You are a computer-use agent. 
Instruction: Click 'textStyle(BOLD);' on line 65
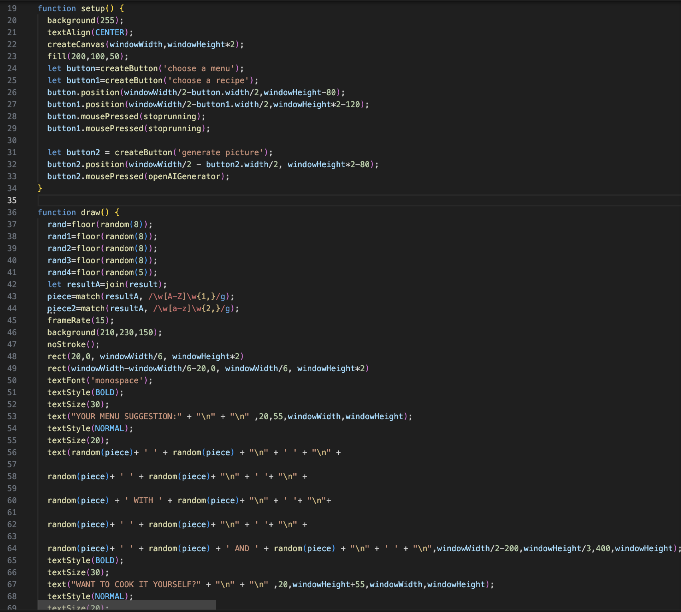pyautogui.click(x=86, y=560)
